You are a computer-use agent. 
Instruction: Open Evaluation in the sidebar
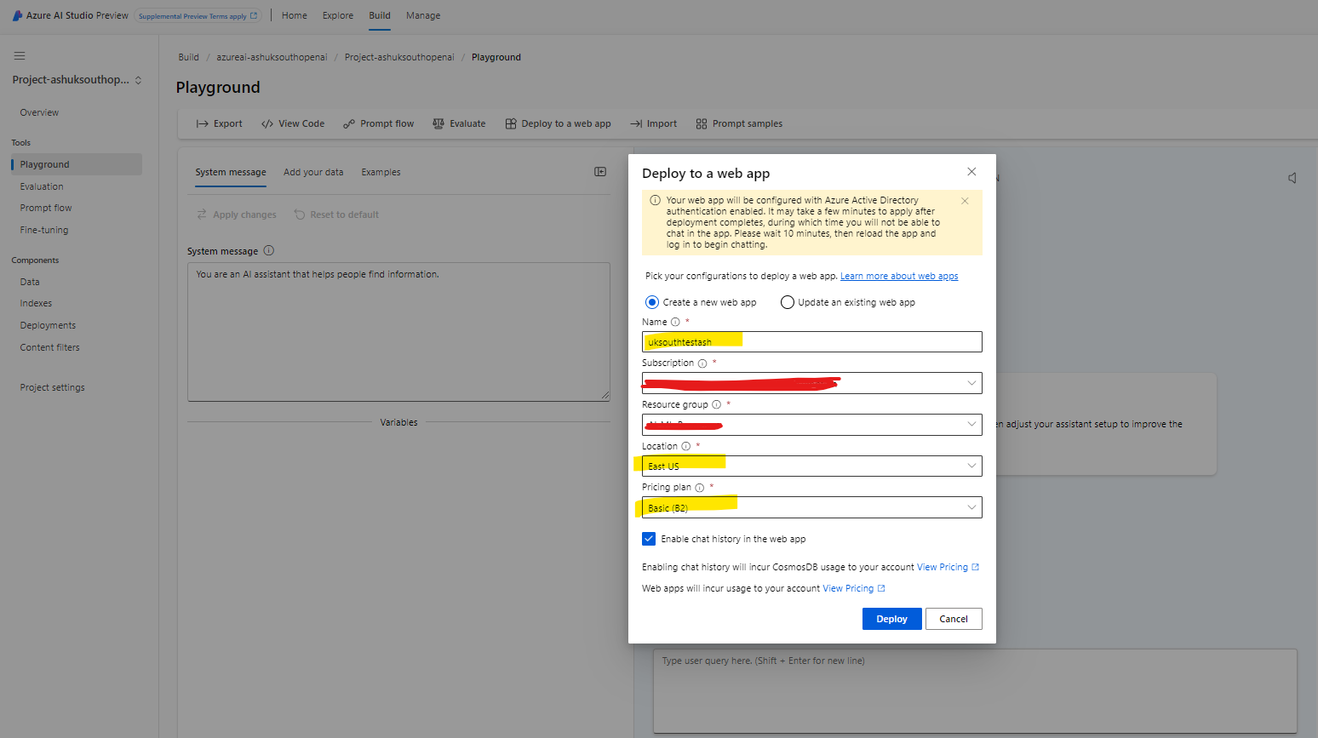click(x=42, y=186)
